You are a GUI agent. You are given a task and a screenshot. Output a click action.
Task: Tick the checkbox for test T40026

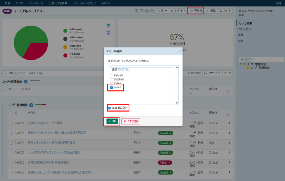(x=11, y=162)
